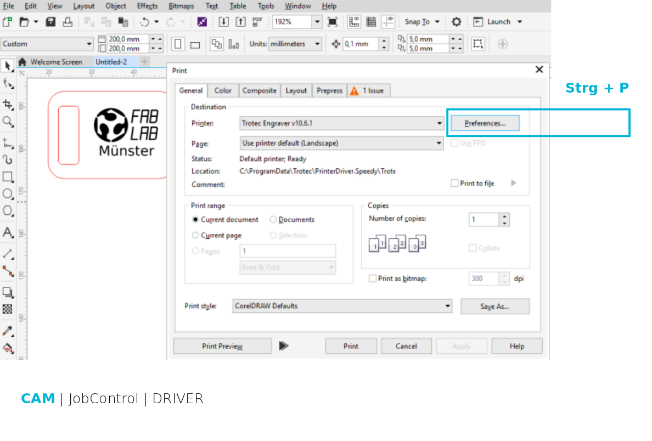The image size is (652, 441).
Task: Select Documents radio button
Action: pos(273,219)
